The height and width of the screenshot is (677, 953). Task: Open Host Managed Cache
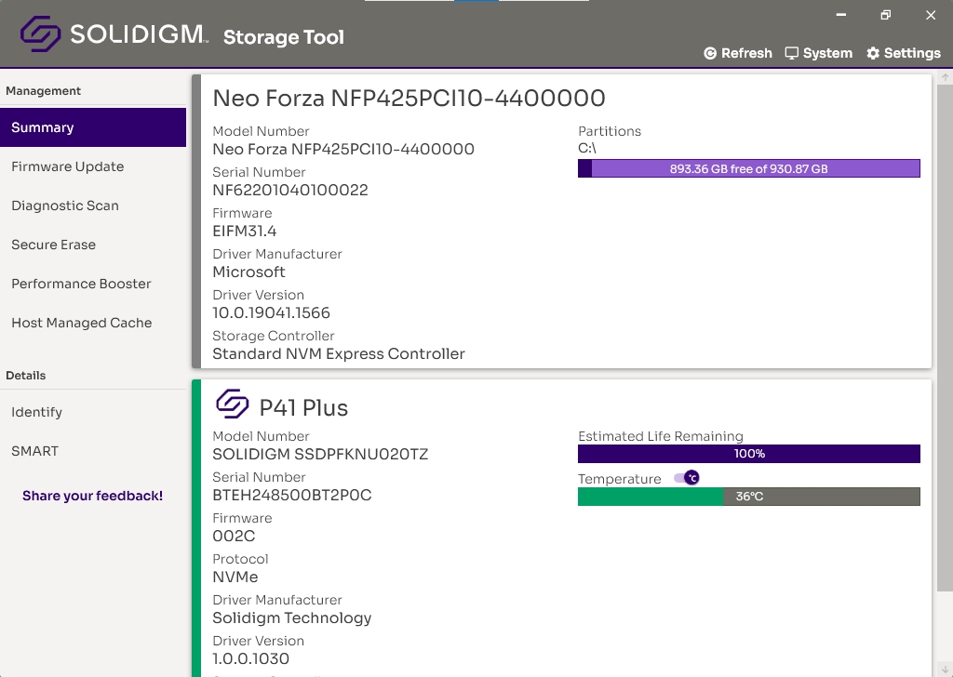click(x=93, y=323)
